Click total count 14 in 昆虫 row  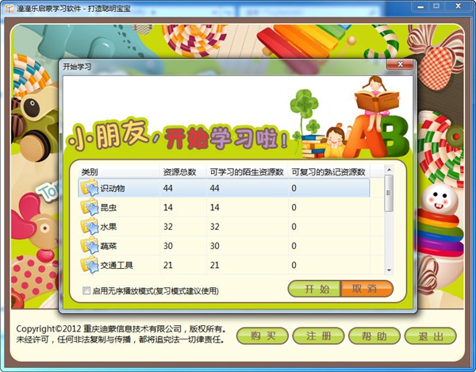point(168,208)
